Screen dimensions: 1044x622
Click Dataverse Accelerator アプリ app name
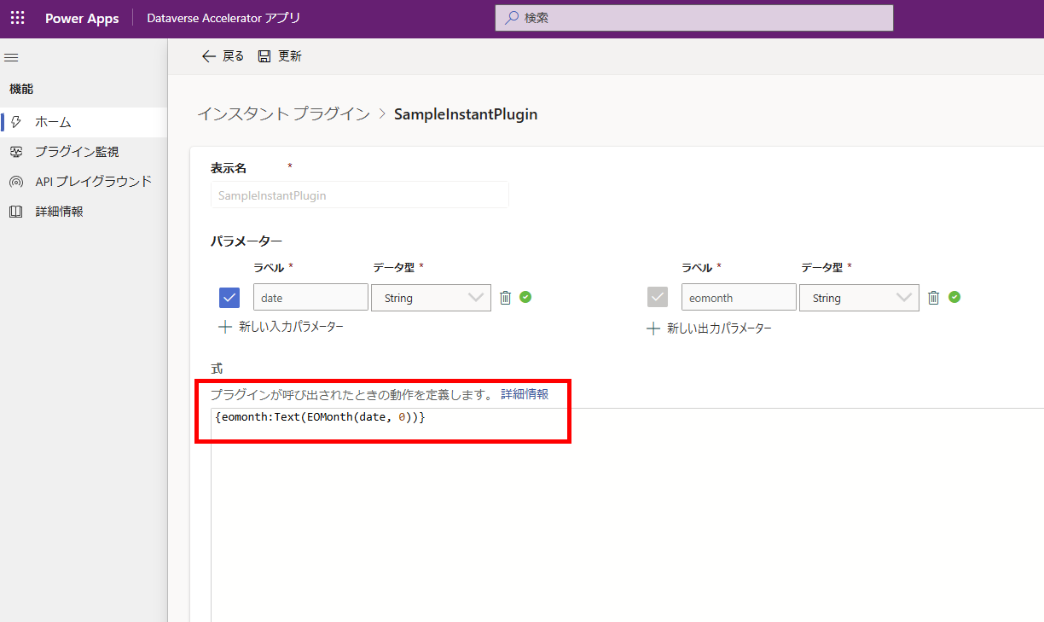[223, 18]
